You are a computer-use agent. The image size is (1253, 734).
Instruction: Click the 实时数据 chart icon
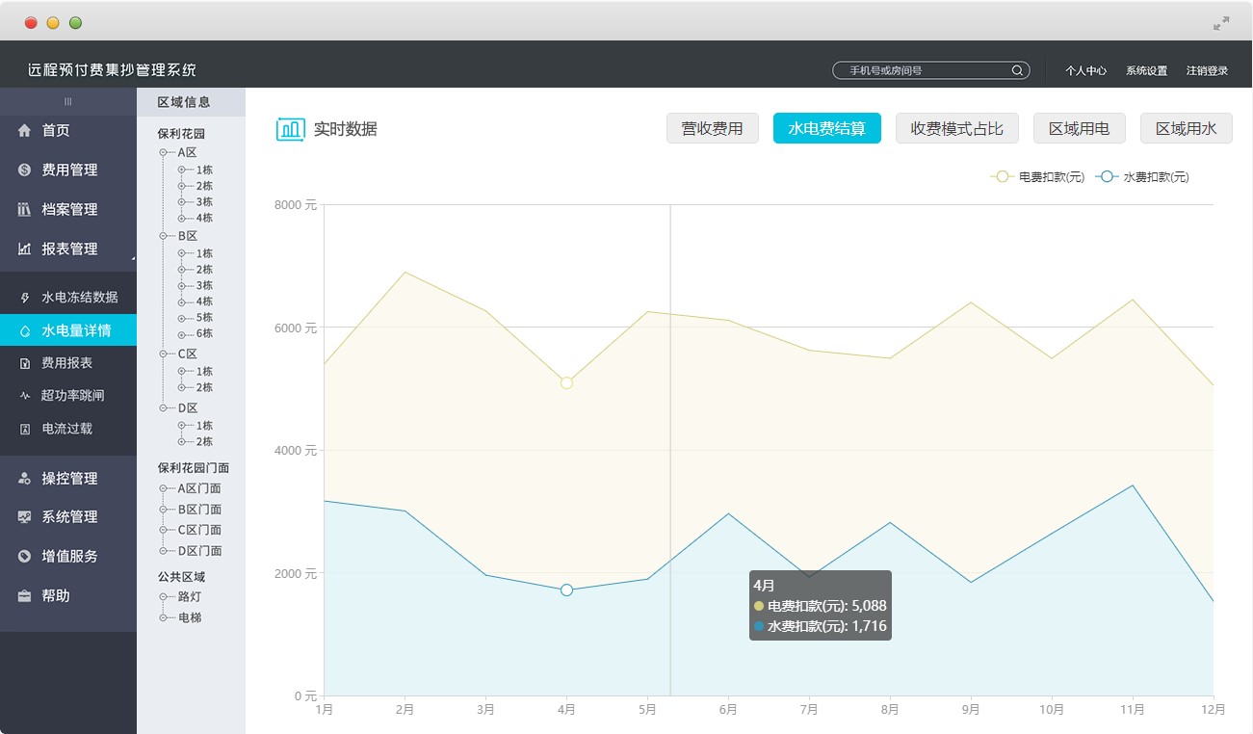(x=290, y=129)
